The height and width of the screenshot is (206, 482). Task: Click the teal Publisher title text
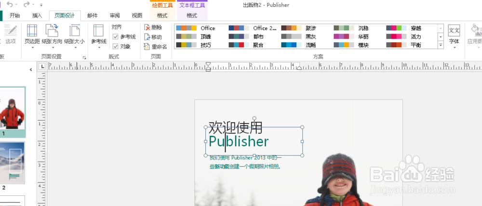tap(239, 142)
